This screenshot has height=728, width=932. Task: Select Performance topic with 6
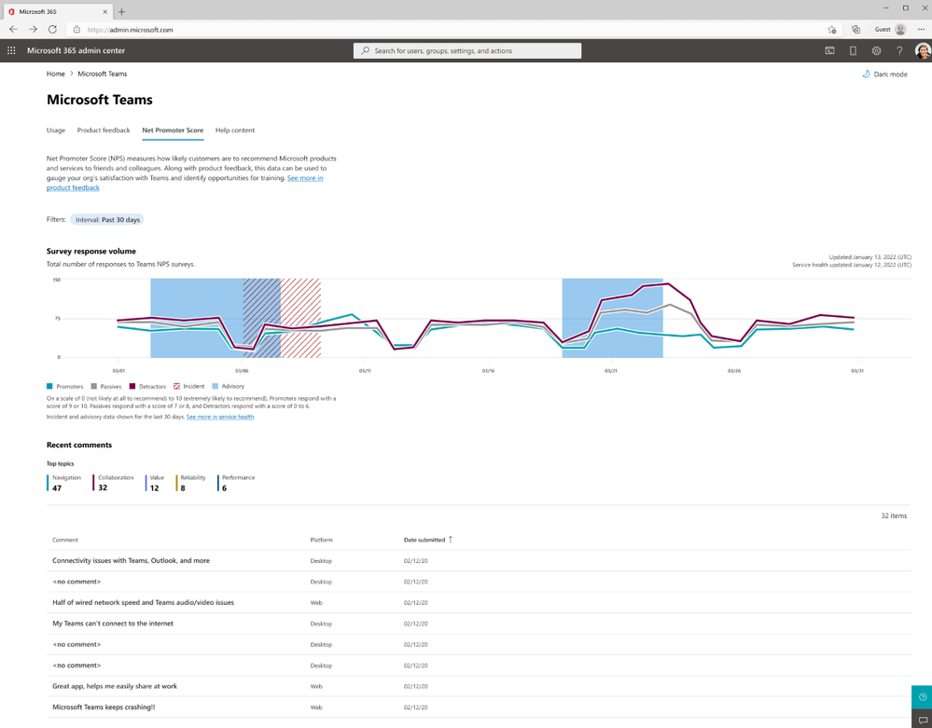click(x=237, y=483)
